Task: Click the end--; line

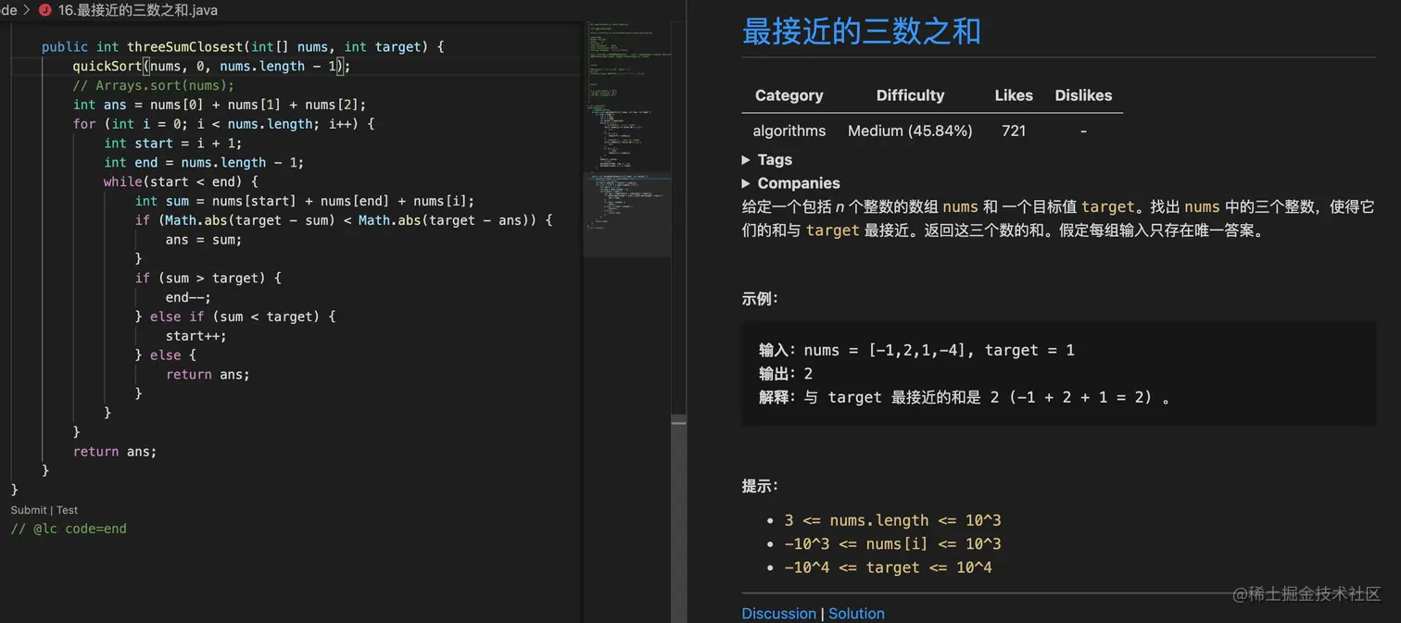Action: (188, 297)
